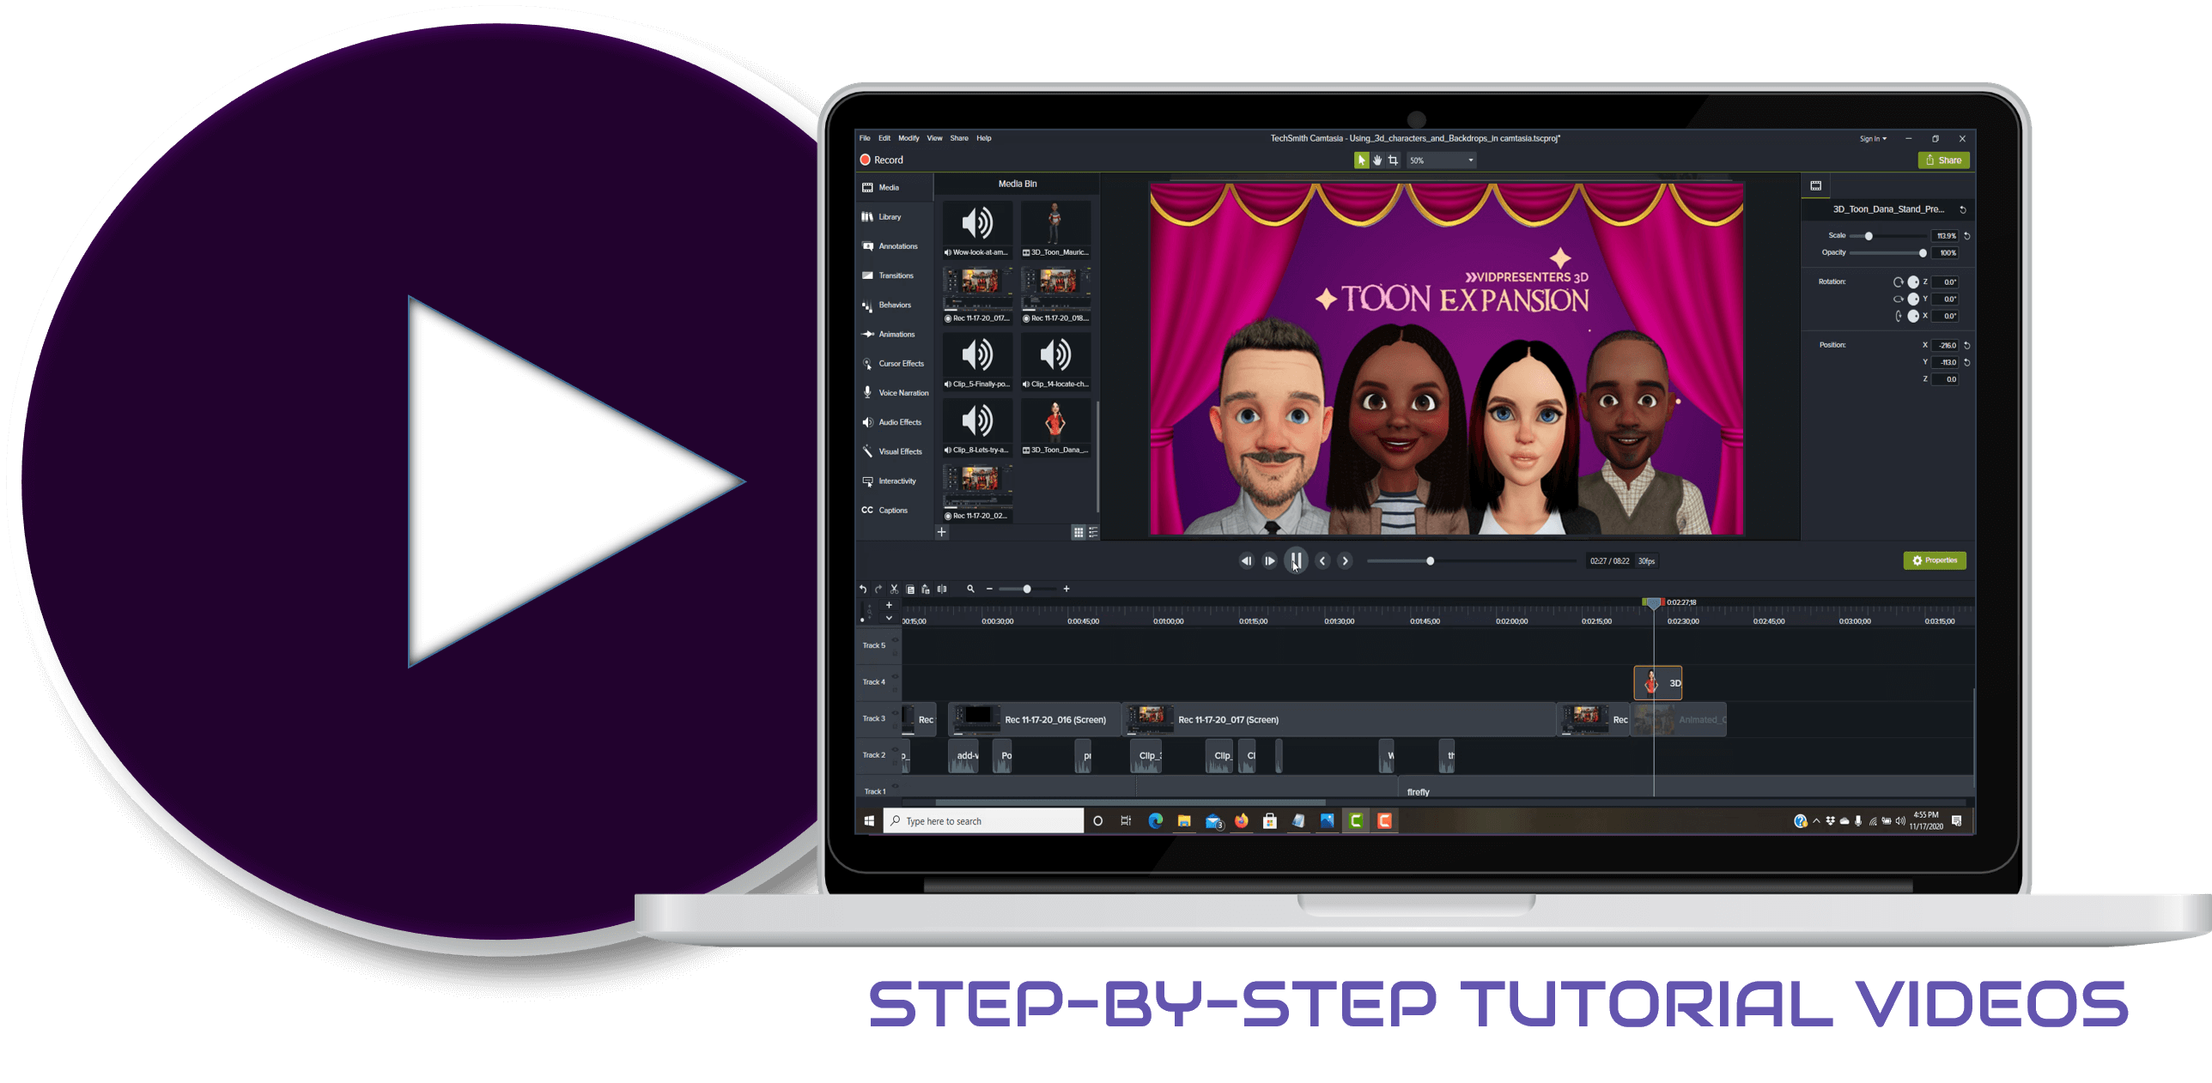Screen dimensions: 2212x1083
Task: Choose the Crop tool
Action: click(x=1394, y=160)
